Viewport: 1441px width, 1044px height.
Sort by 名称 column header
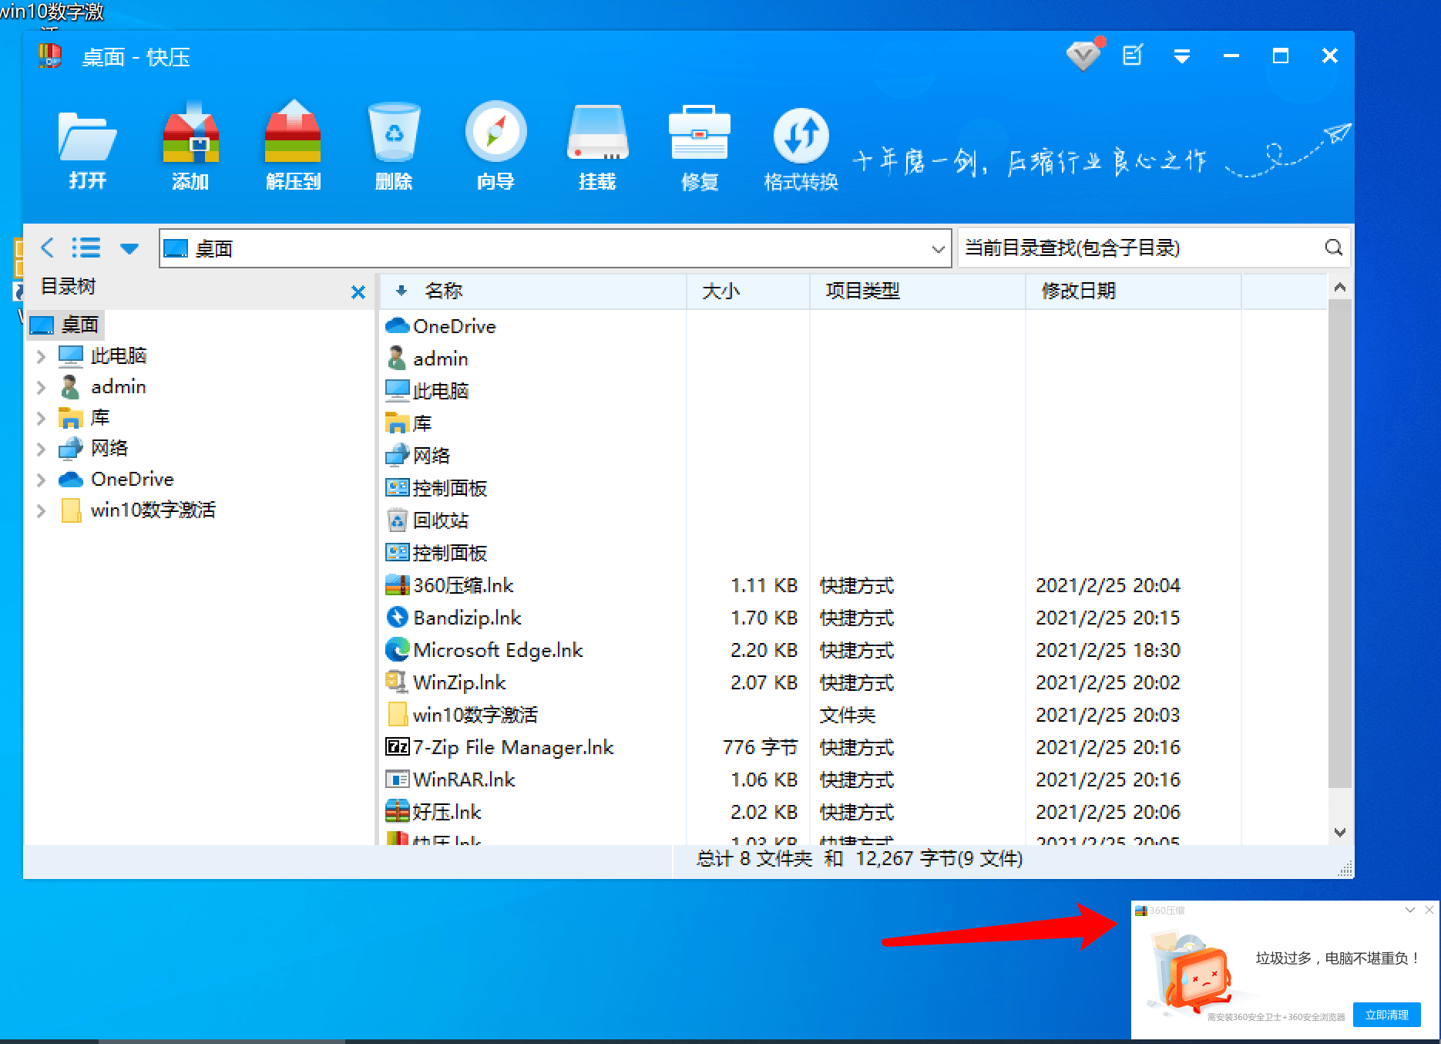click(533, 291)
